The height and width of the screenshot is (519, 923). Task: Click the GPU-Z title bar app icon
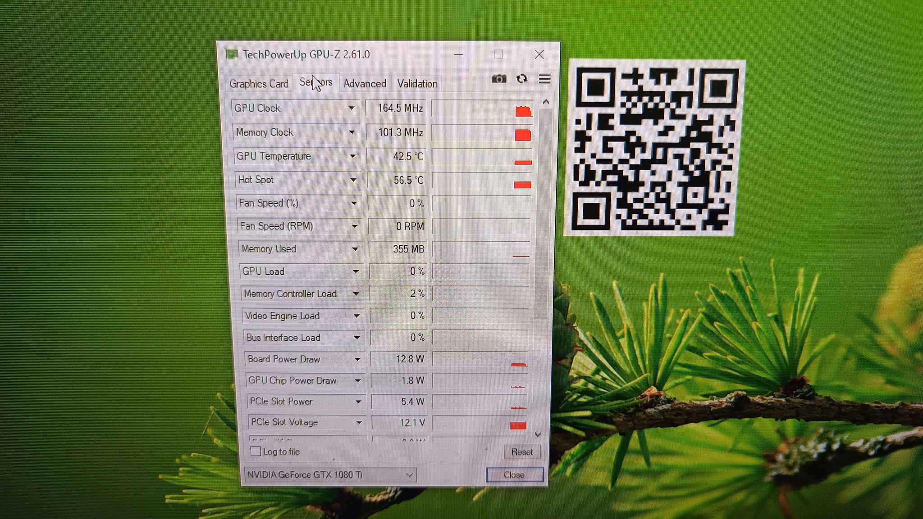[x=232, y=54]
